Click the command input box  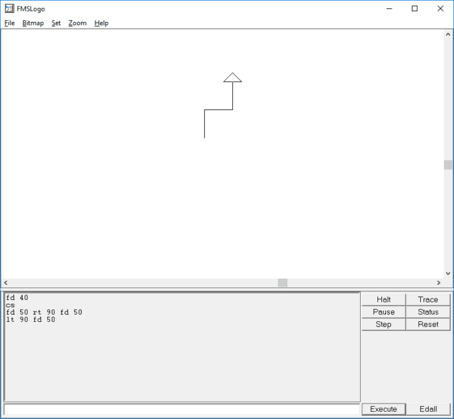182,409
